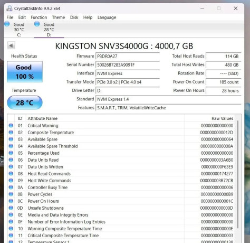
Task: Click the ID column header
Action: (20, 118)
